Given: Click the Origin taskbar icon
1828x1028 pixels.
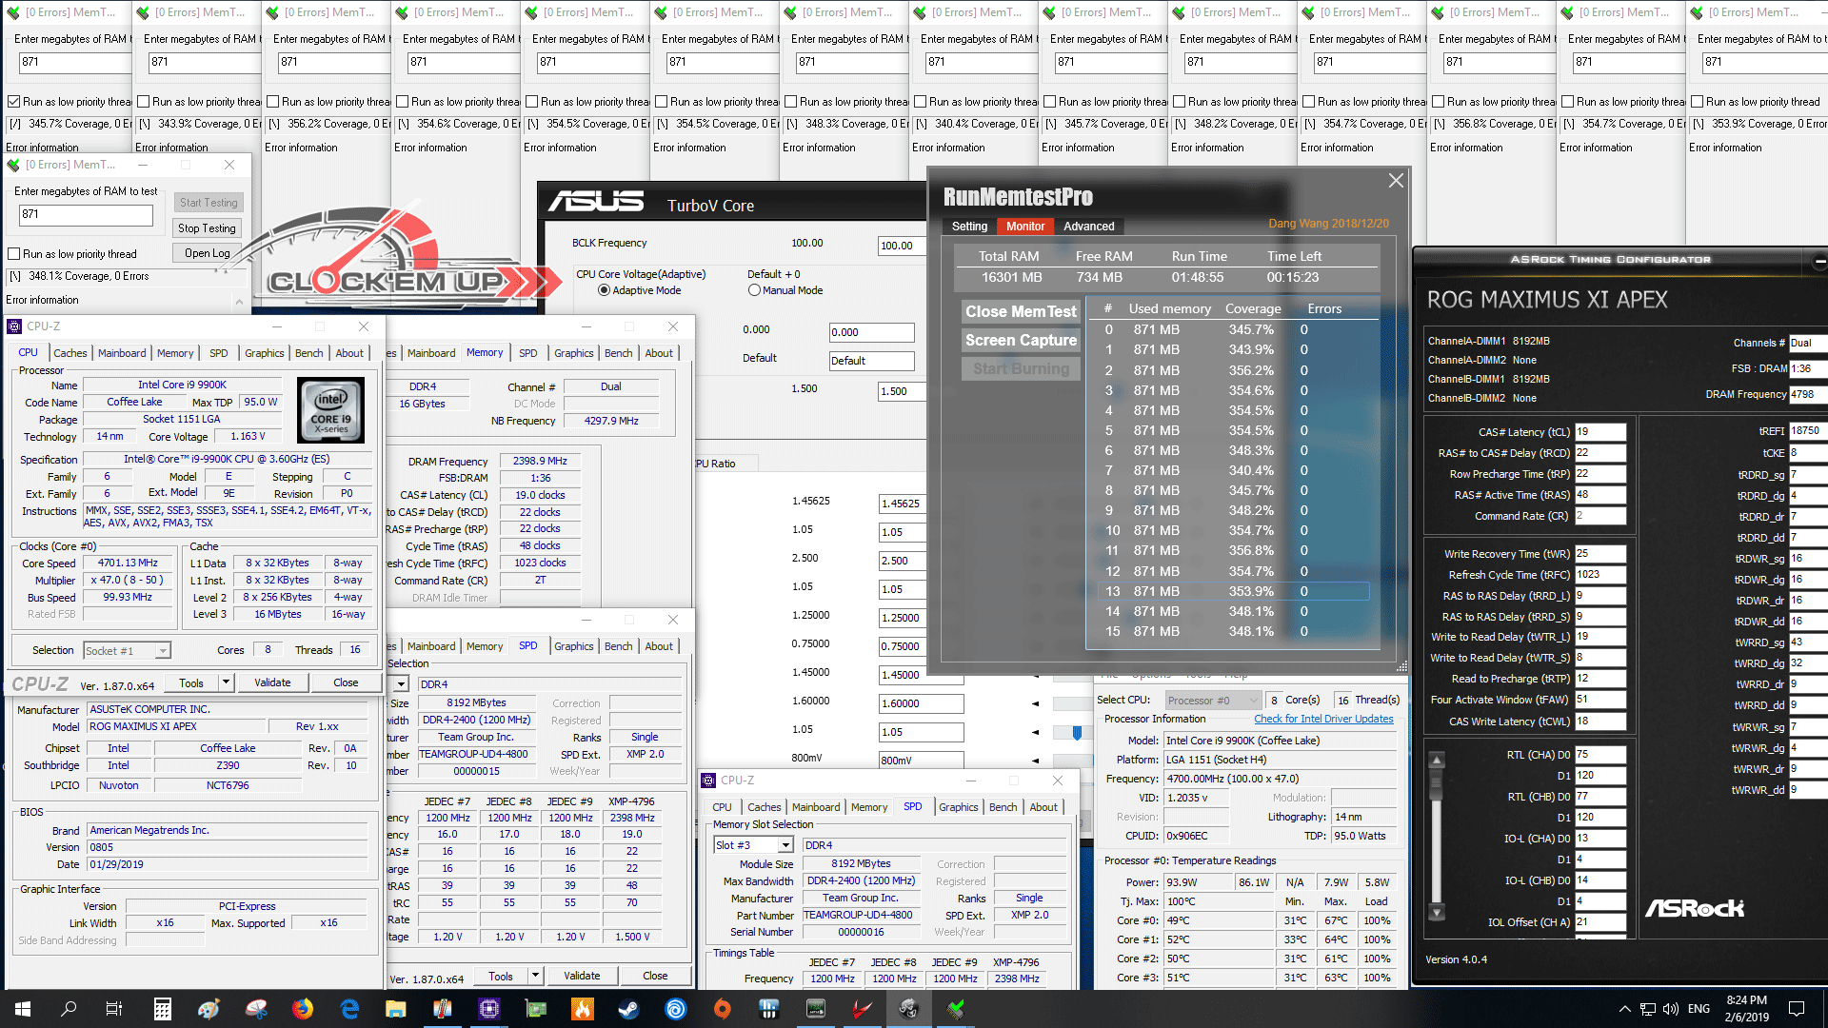Looking at the screenshot, I should [722, 1008].
